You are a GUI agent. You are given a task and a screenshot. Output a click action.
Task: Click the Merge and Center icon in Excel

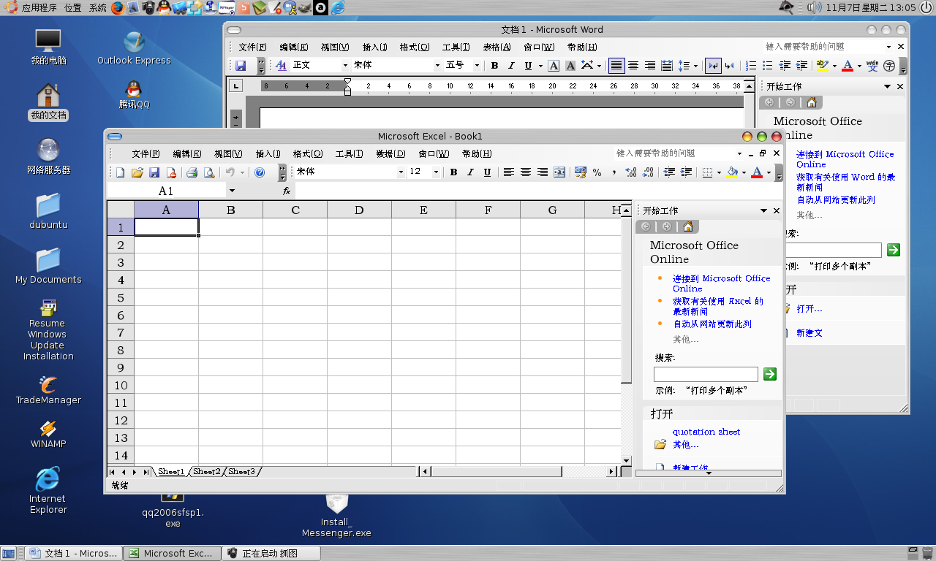(x=559, y=172)
